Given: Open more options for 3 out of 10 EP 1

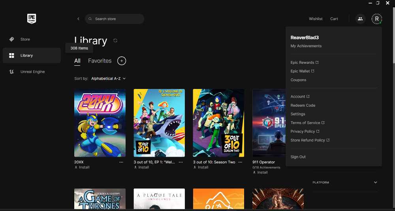Looking at the screenshot, I should coord(181,162).
